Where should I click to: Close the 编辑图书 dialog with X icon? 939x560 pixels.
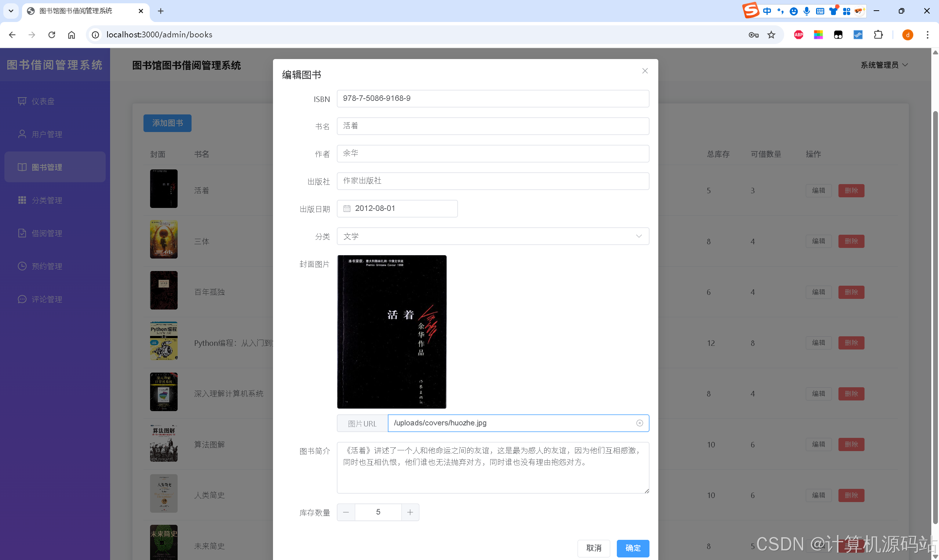[x=644, y=71]
